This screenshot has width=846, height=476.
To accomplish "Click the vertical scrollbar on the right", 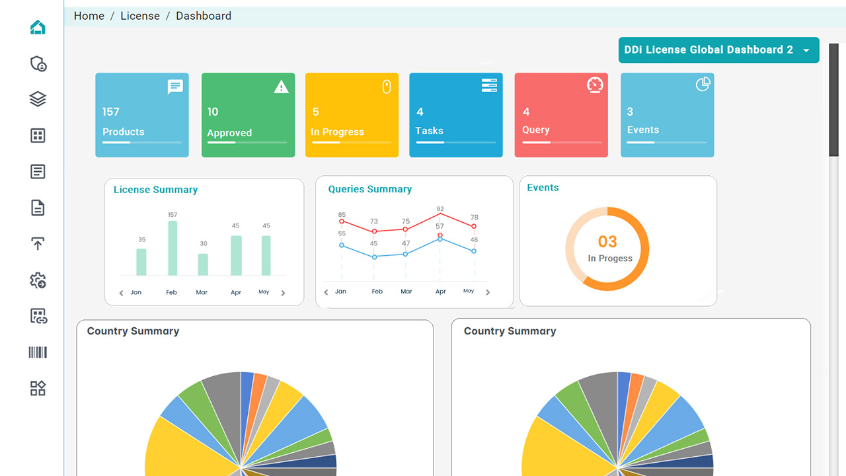I will [x=833, y=99].
